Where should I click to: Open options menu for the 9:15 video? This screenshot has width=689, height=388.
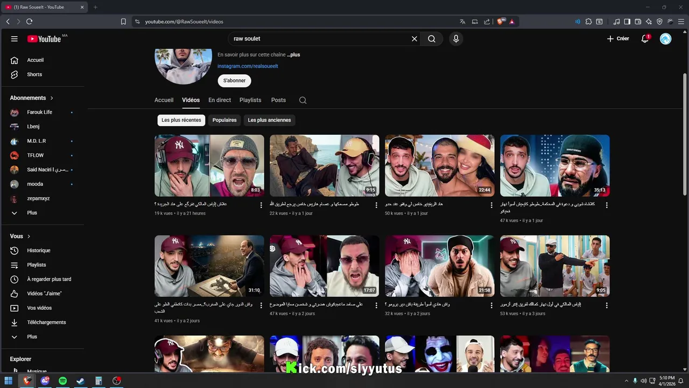pyautogui.click(x=376, y=205)
